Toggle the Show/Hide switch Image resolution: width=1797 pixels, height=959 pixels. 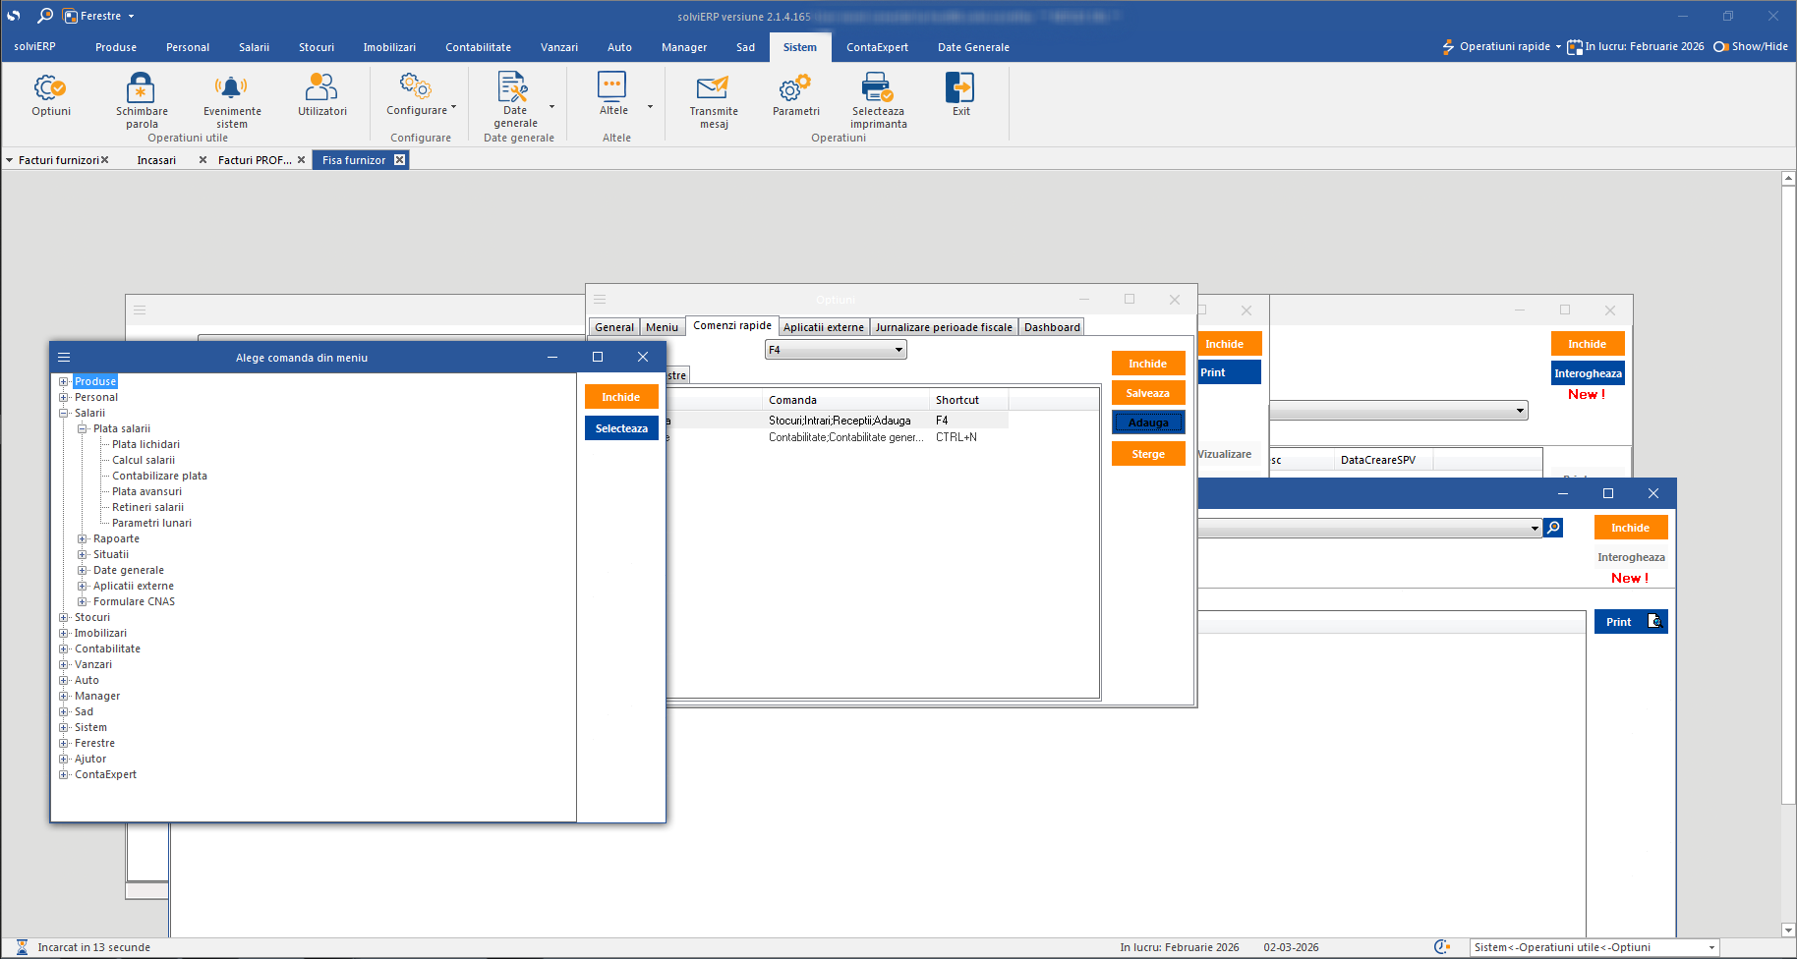(x=1721, y=46)
